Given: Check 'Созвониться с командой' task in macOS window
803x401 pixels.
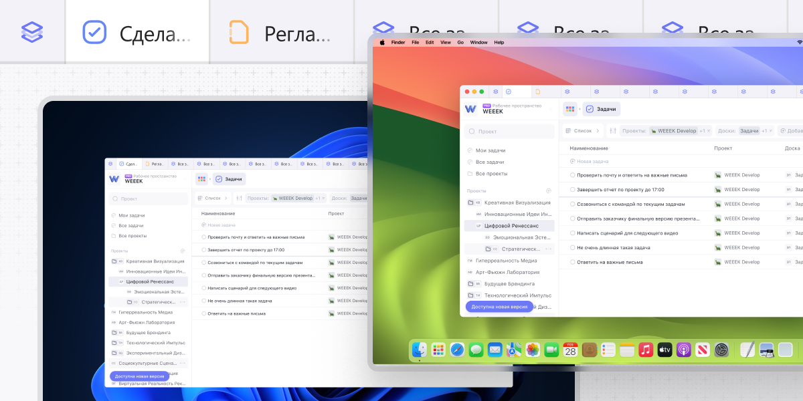Looking at the screenshot, I should [572, 204].
